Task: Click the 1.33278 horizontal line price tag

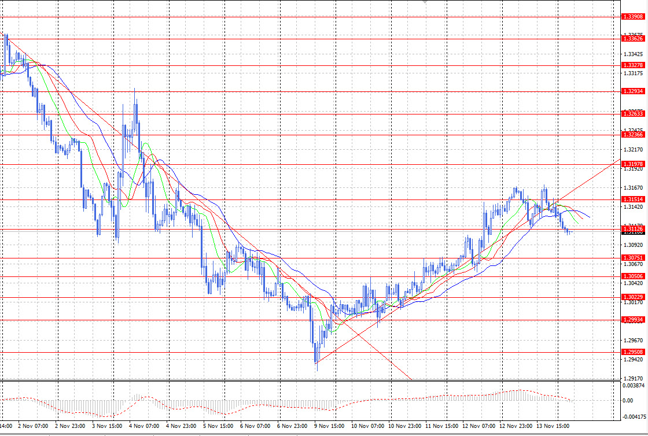Action: (633, 65)
